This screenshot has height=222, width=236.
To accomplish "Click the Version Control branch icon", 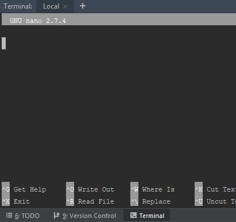I will pyautogui.click(x=57, y=215).
